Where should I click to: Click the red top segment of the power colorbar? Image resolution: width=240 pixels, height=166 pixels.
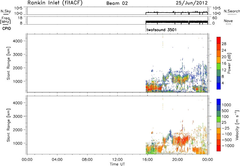[219, 40]
